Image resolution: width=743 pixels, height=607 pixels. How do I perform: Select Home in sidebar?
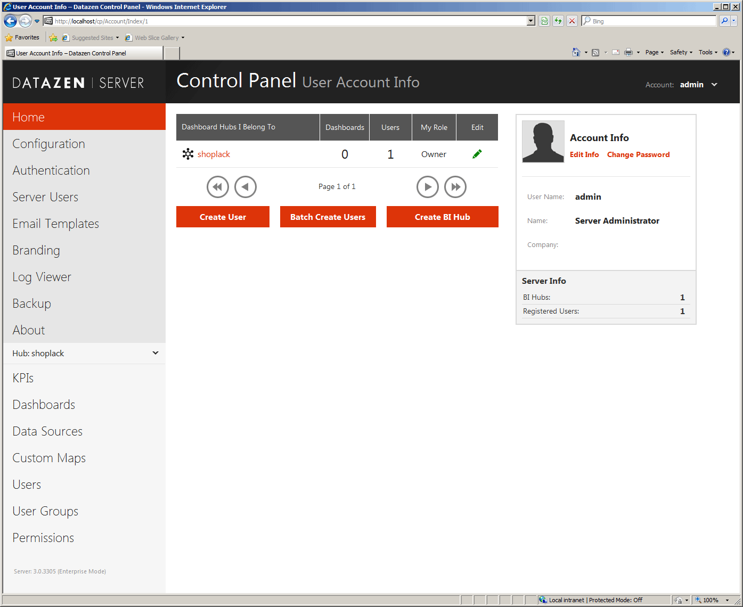point(84,117)
